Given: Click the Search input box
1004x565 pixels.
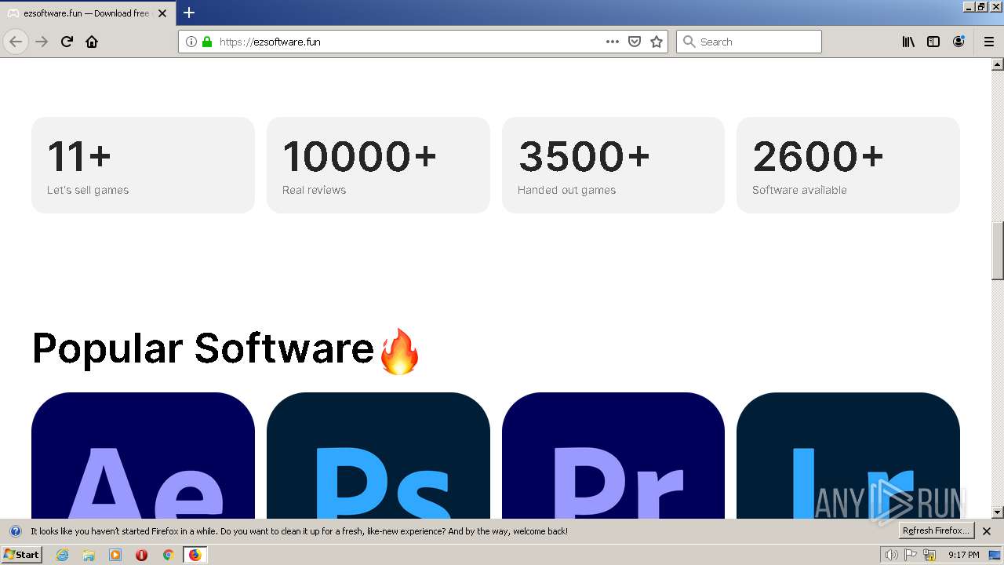Looking at the screenshot, I should click(x=749, y=42).
